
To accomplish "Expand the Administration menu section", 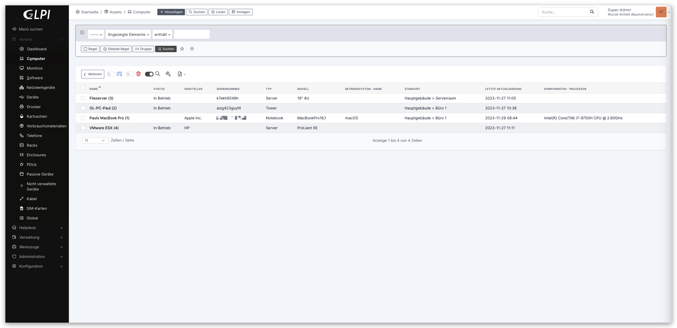I will coord(37,257).
